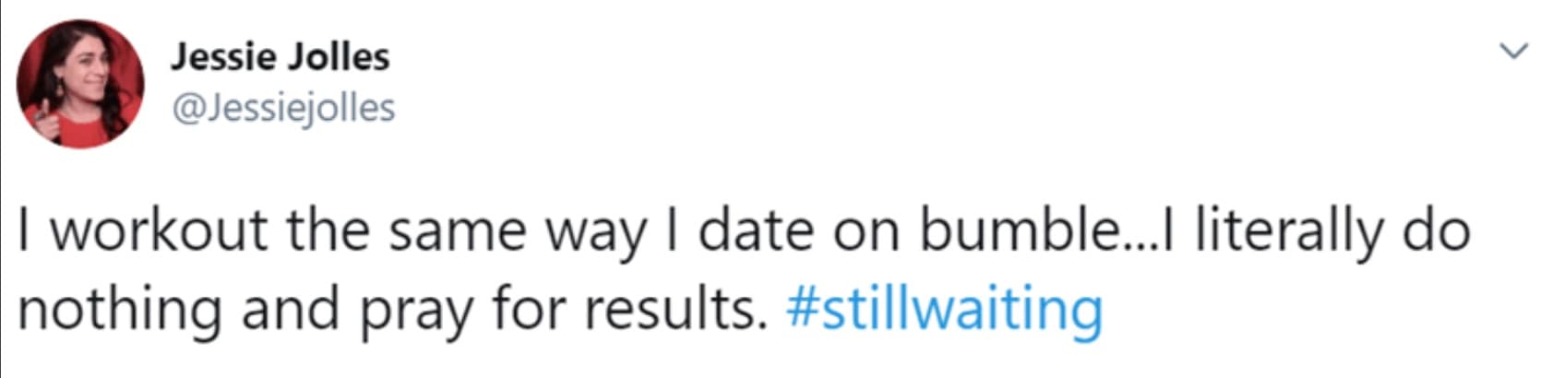Viewport: 1552px width, 378px height.
Task: Expand the tweet options chevron
Action: pyautogui.click(x=1514, y=51)
